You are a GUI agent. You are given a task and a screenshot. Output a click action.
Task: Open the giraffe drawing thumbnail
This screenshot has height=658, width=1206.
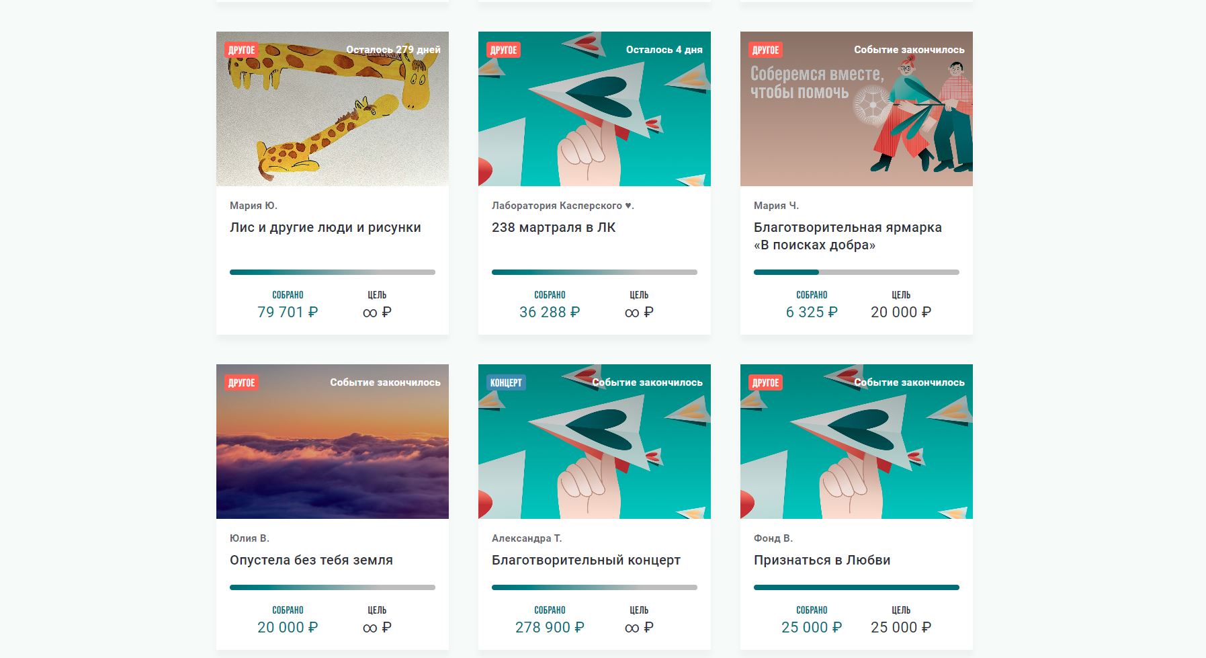click(x=332, y=109)
